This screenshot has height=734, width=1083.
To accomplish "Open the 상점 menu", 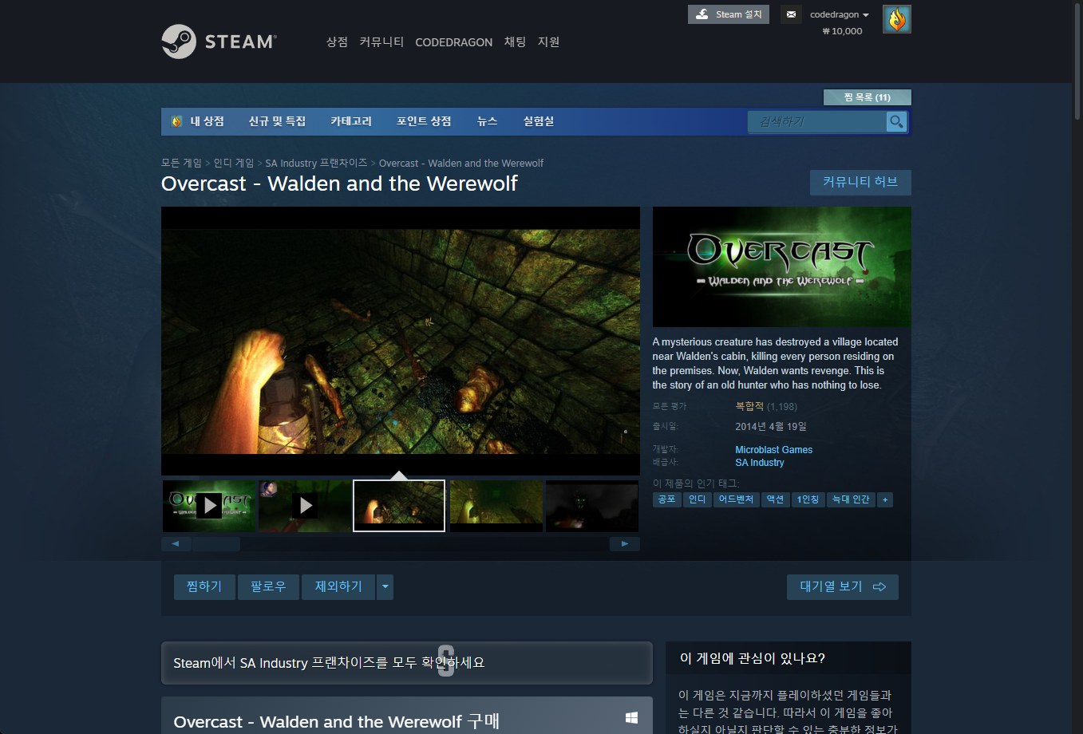I will [337, 41].
